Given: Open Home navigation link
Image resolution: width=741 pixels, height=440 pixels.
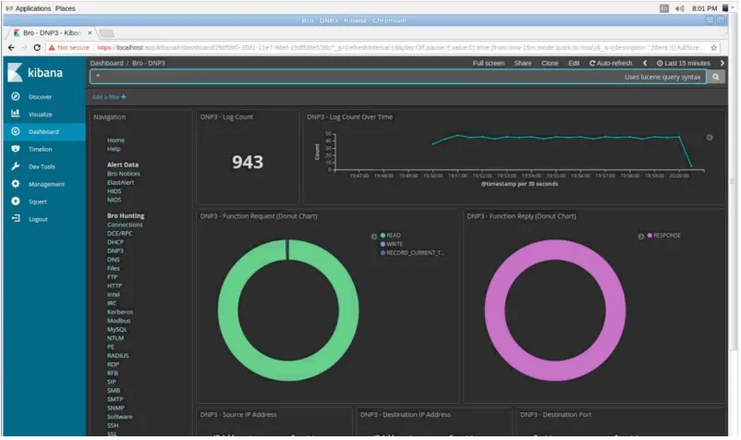Looking at the screenshot, I should click(115, 141).
